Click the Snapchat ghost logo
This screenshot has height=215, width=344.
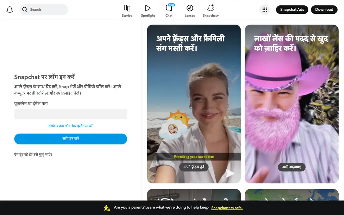10,10
